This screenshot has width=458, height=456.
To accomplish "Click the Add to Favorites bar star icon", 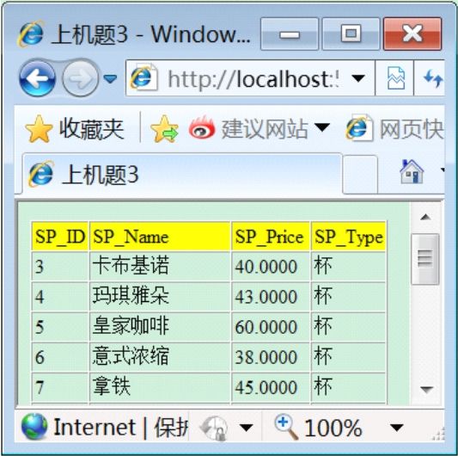I will click(x=164, y=129).
